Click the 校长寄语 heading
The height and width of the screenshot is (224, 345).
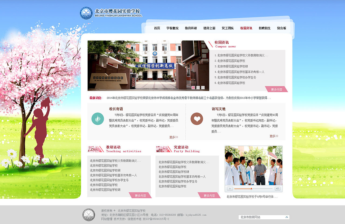(x=116, y=109)
